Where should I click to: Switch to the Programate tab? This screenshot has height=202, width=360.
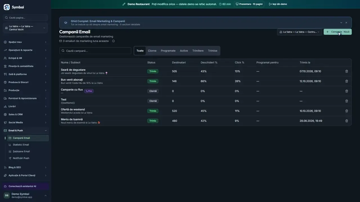pyautogui.click(x=168, y=51)
